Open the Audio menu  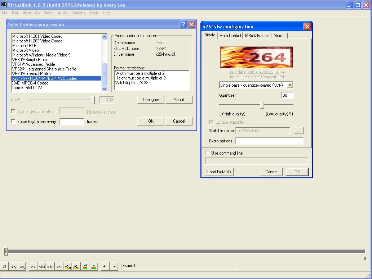click(63, 13)
